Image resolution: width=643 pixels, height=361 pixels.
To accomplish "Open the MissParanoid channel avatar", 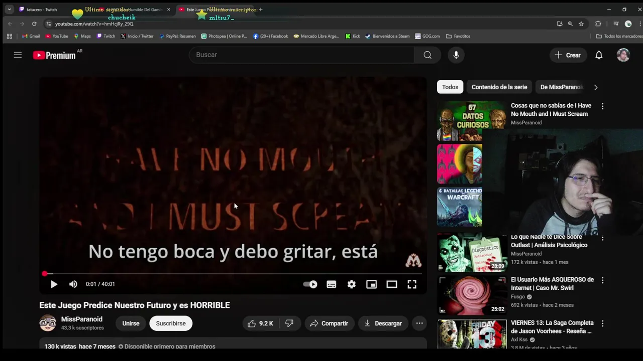I will (48, 323).
